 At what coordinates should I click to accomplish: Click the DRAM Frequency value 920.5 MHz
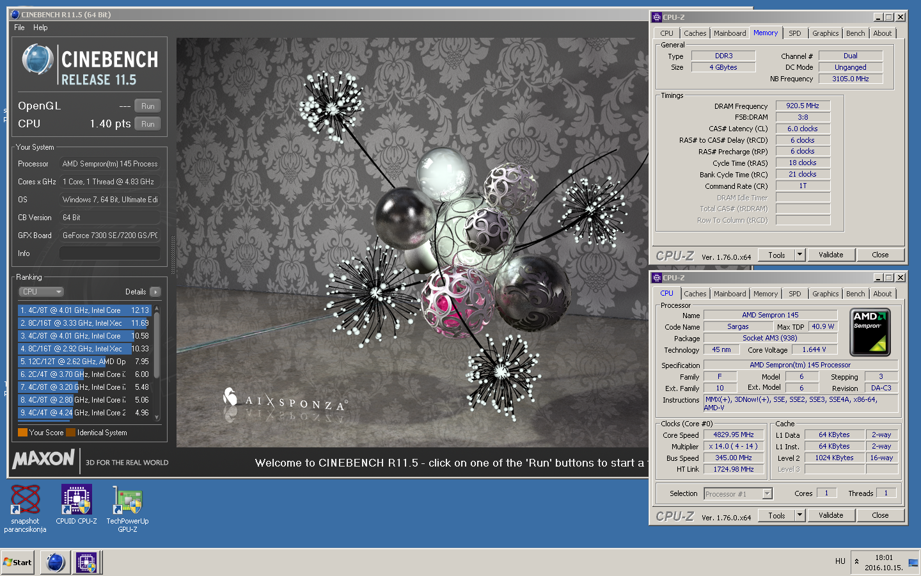[803, 106]
